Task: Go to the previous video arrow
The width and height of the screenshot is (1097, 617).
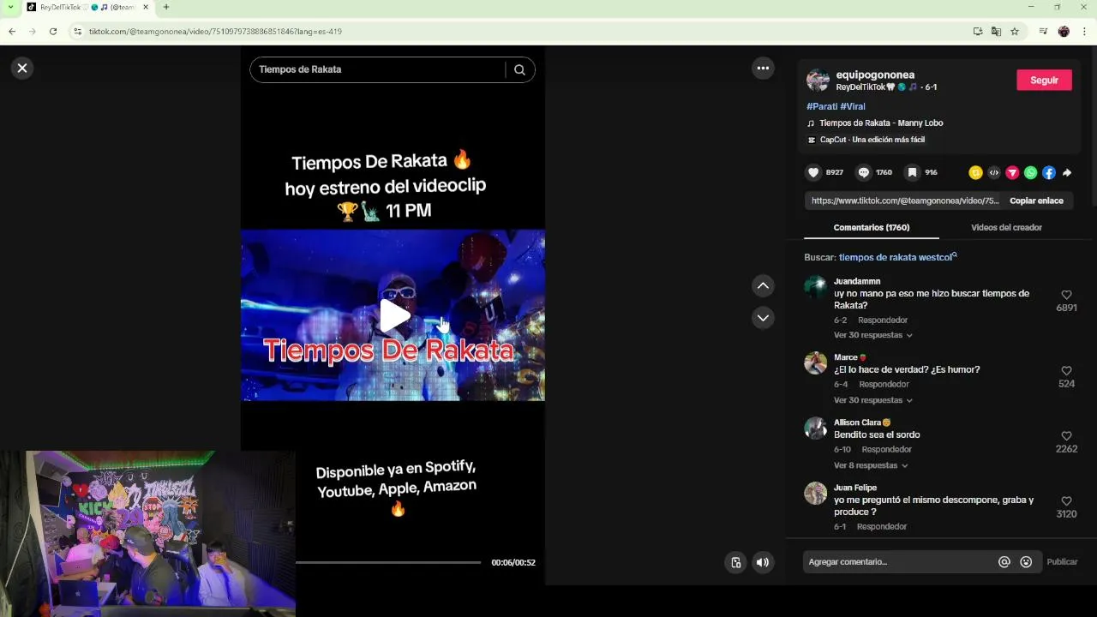Action: click(763, 285)
